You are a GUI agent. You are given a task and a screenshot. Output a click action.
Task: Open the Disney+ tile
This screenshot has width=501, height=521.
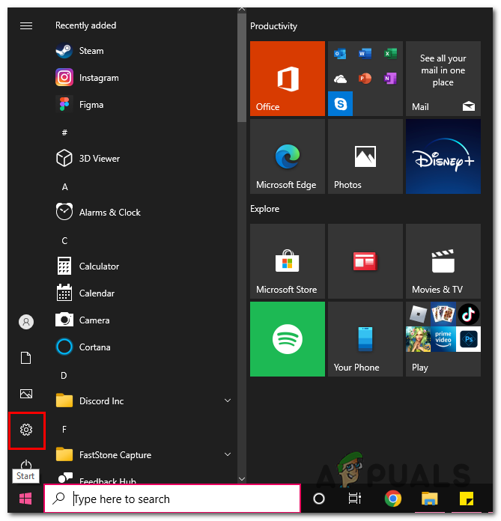click(x=443, y=156)
